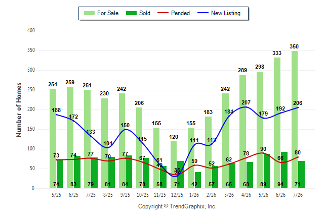Click the New Listing blue line marker

pyautogui.click(x=203, y=13)
